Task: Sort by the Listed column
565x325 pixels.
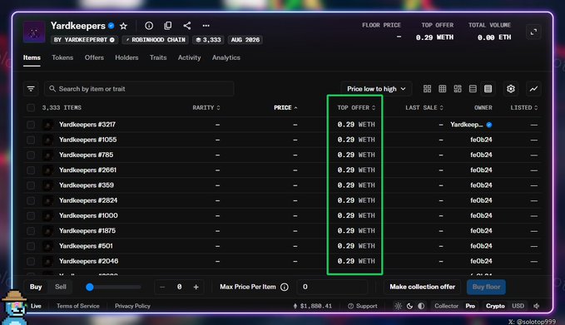Action: pos(524,107)
